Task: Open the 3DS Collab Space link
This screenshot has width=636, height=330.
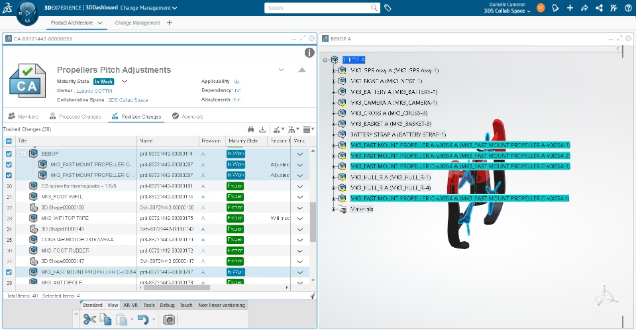Action: point(128,100)
